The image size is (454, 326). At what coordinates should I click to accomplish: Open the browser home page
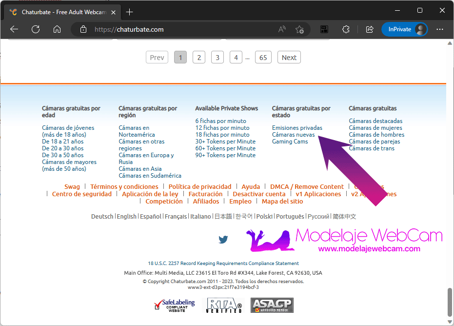pos(57,29)
